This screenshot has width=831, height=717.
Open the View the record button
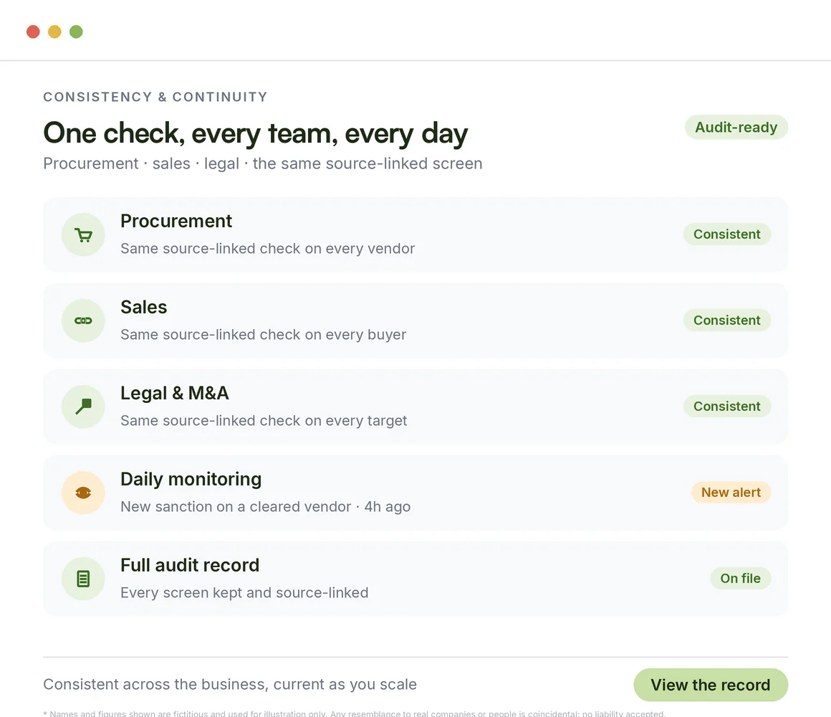[711, 685]
